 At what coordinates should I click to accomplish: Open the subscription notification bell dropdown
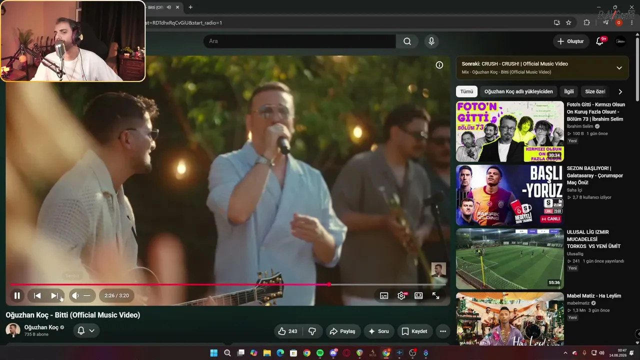click(x=86, y=330)
